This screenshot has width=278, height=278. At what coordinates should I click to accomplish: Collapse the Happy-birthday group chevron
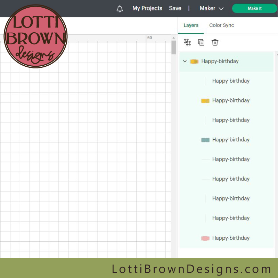[185, 61]
